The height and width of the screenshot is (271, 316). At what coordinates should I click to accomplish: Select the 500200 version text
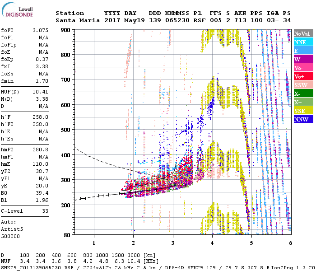(10, 237)
